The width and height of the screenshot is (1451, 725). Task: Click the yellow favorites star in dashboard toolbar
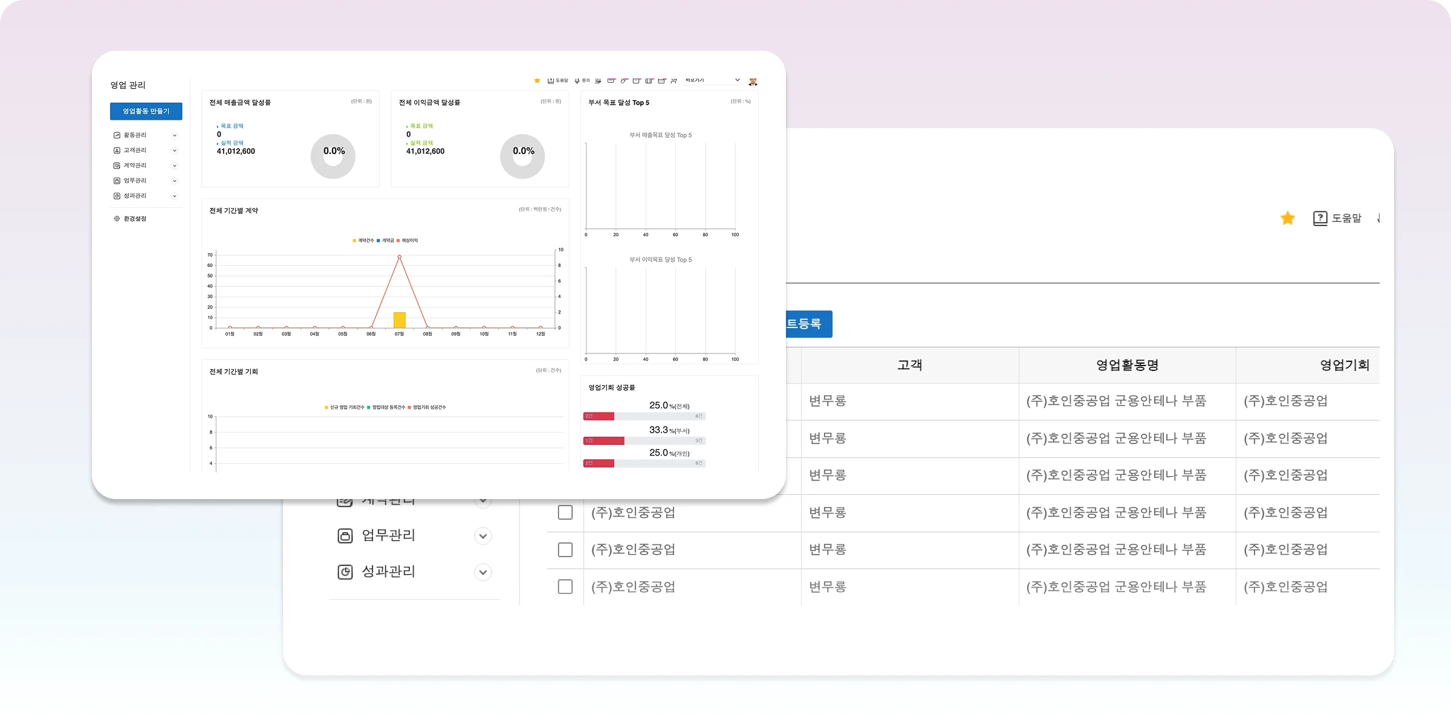point(537,80)
